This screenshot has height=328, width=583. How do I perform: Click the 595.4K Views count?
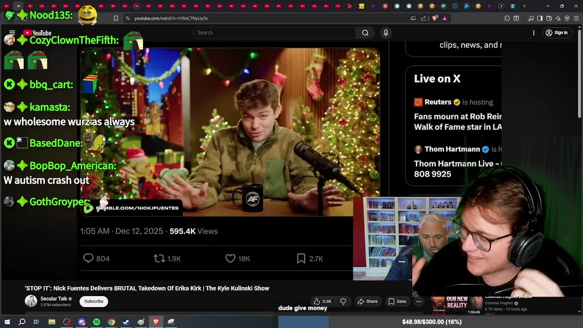[194, 231]
